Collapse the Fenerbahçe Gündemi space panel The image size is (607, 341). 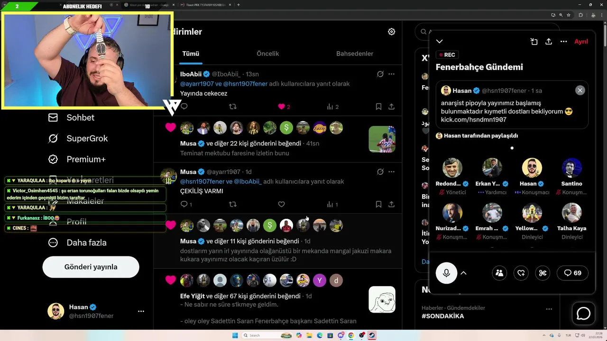click(440, 42)
